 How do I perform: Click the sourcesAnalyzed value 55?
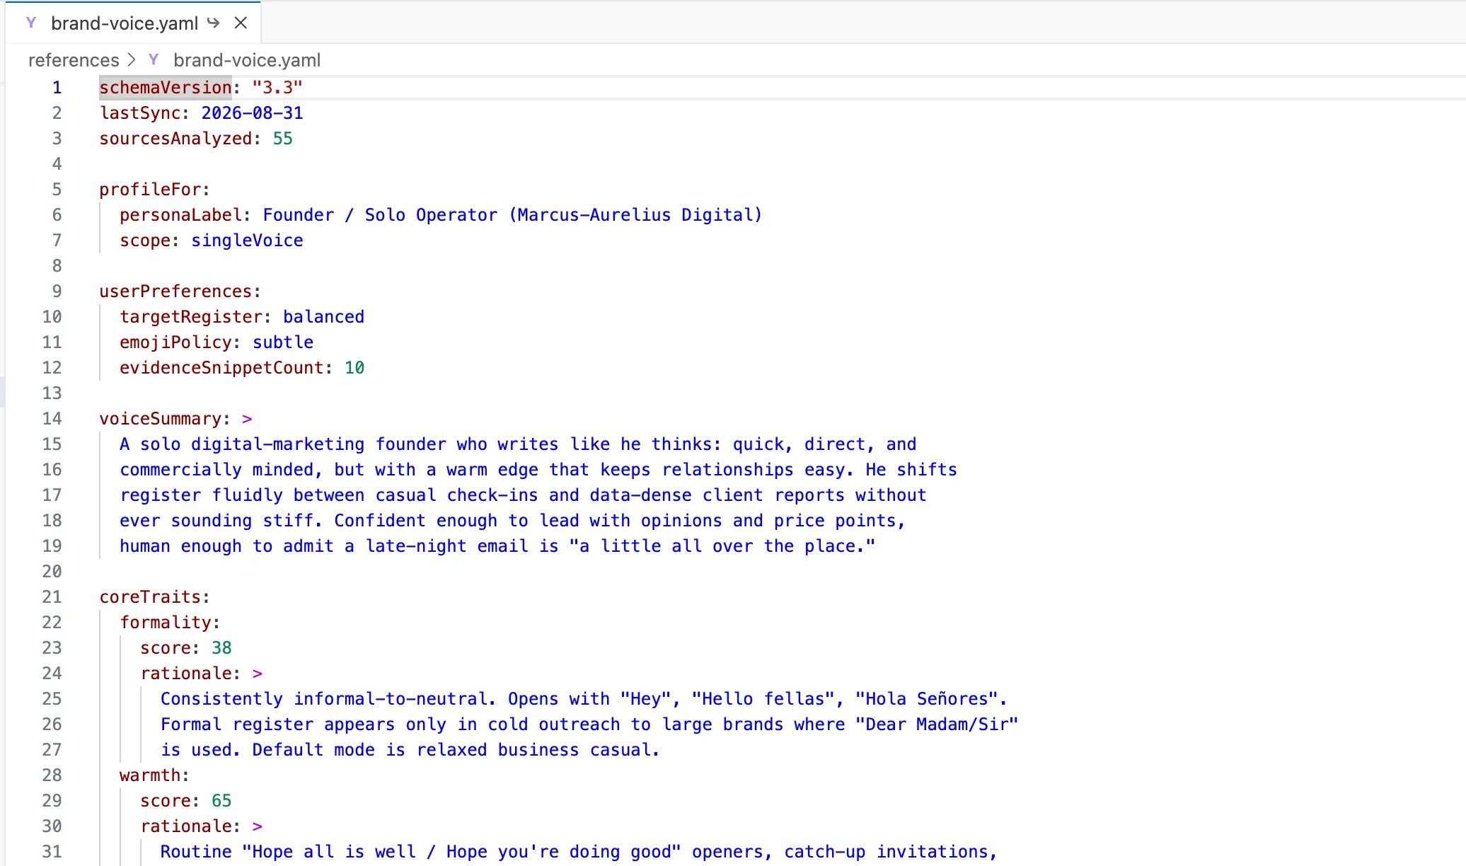(x=282, y=139)
